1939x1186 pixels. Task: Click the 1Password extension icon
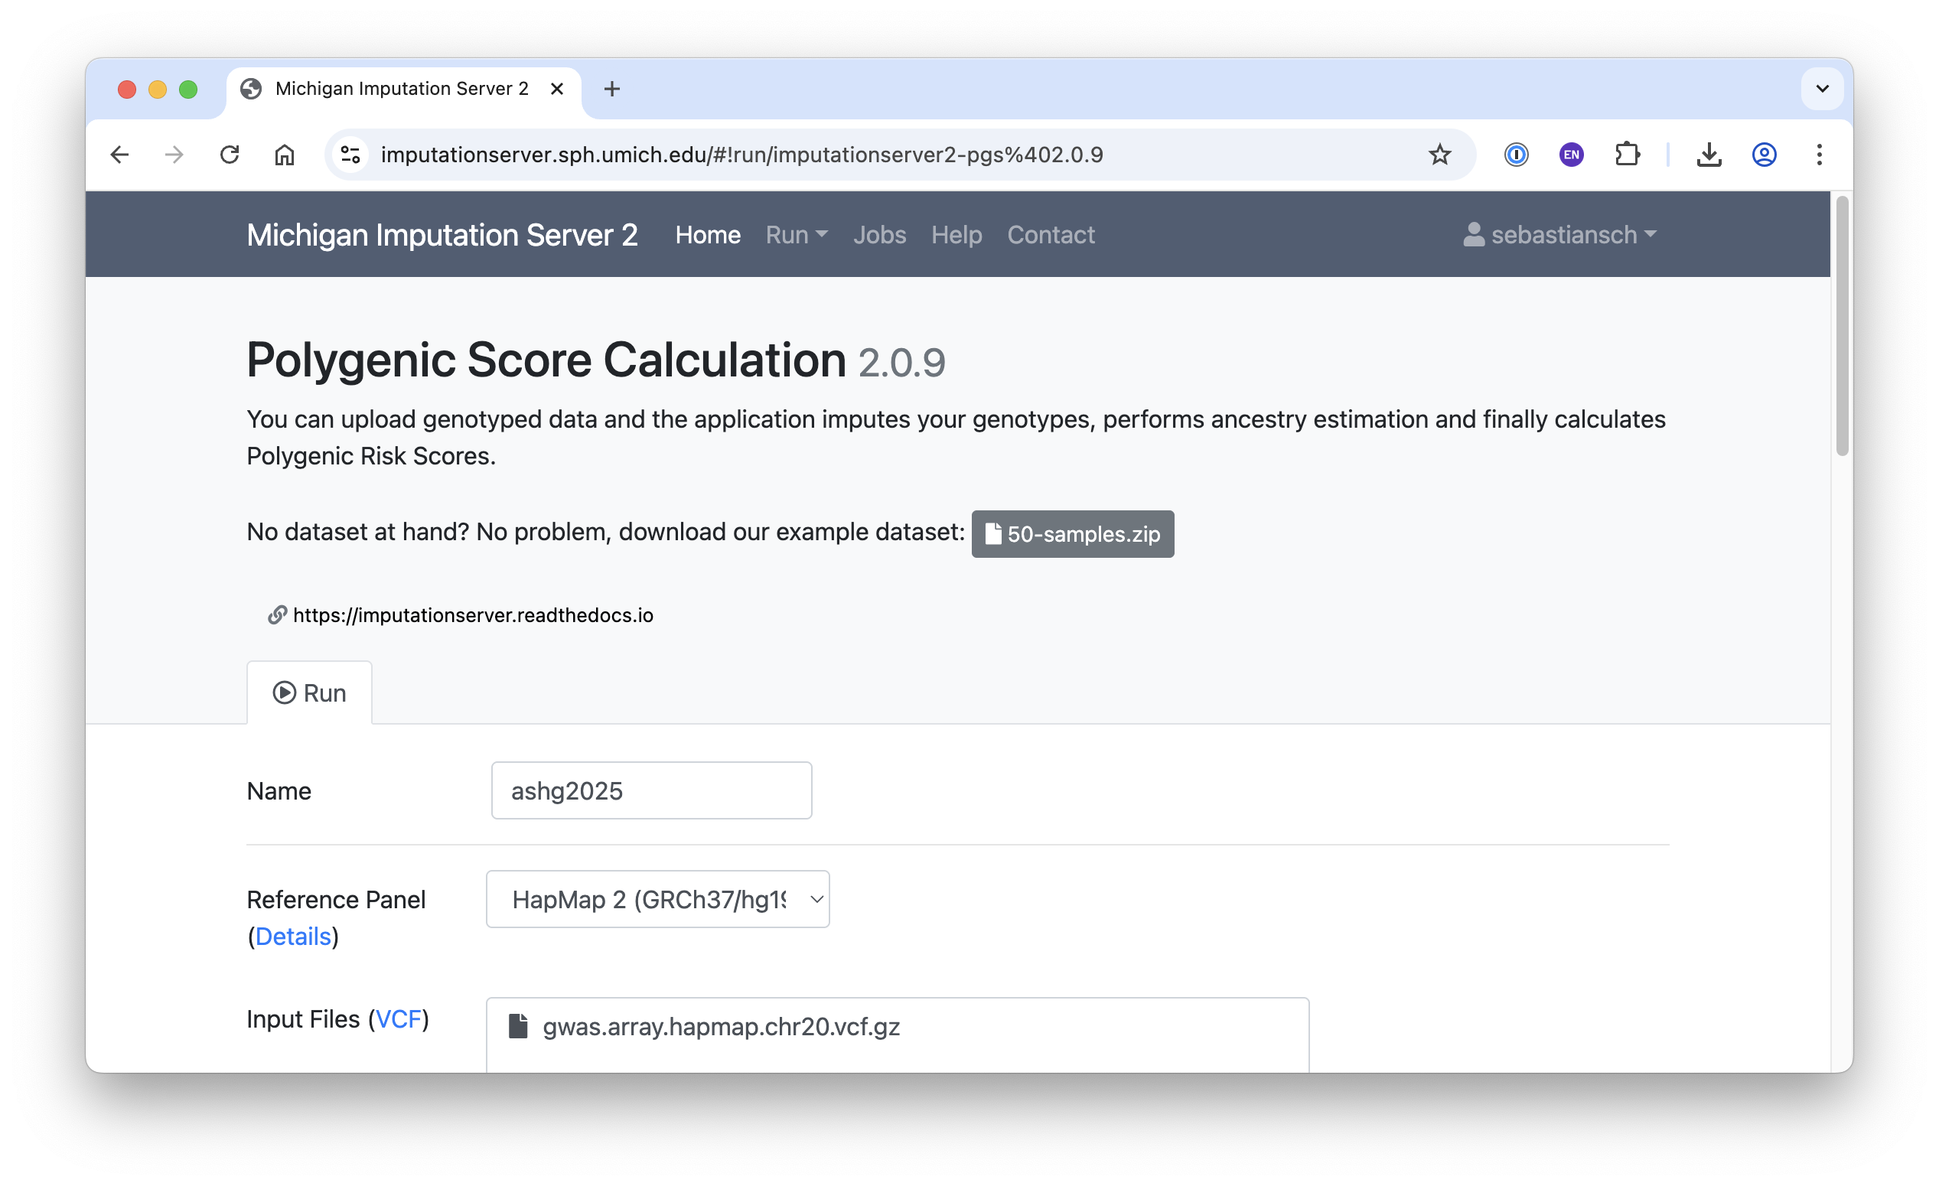1516,155
